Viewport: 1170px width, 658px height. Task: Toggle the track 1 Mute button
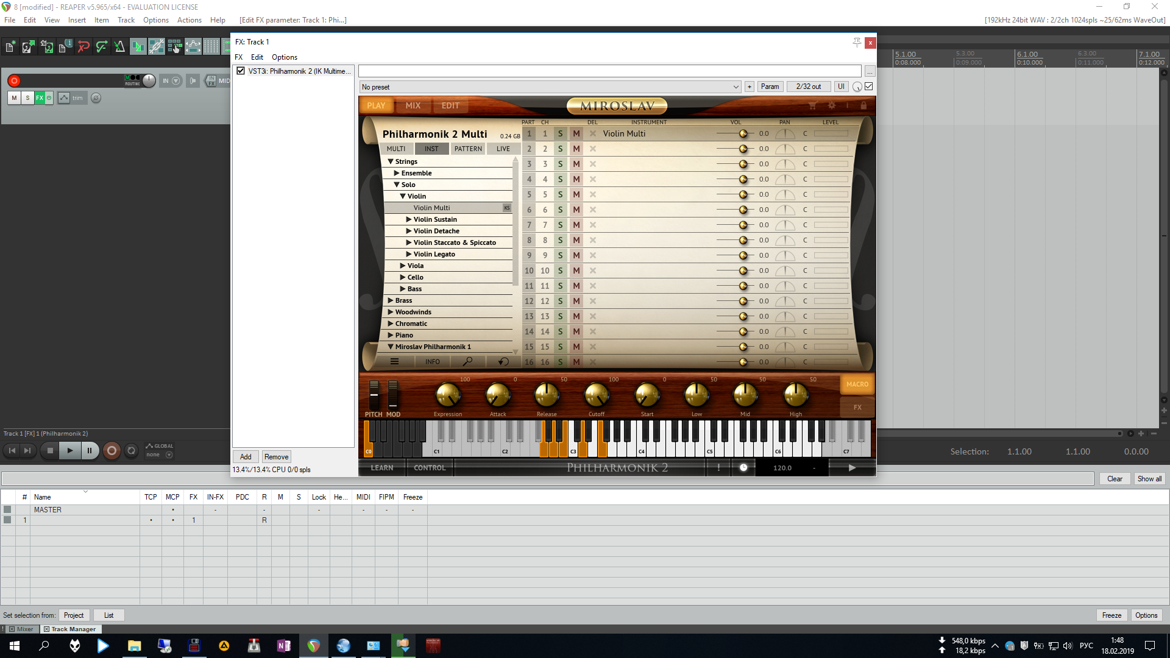14,97
